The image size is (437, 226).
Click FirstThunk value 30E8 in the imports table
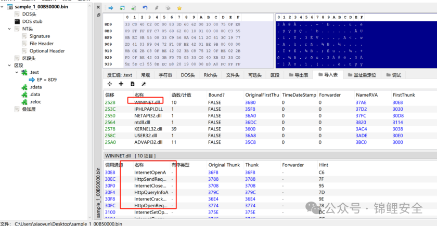[x=397, y=102]
